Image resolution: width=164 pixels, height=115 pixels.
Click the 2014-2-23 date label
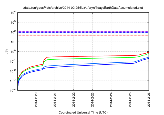tap(93, 100)
